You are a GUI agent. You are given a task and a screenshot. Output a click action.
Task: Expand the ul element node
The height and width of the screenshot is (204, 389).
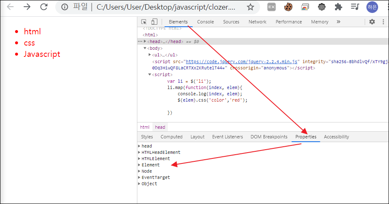[150, 55]
